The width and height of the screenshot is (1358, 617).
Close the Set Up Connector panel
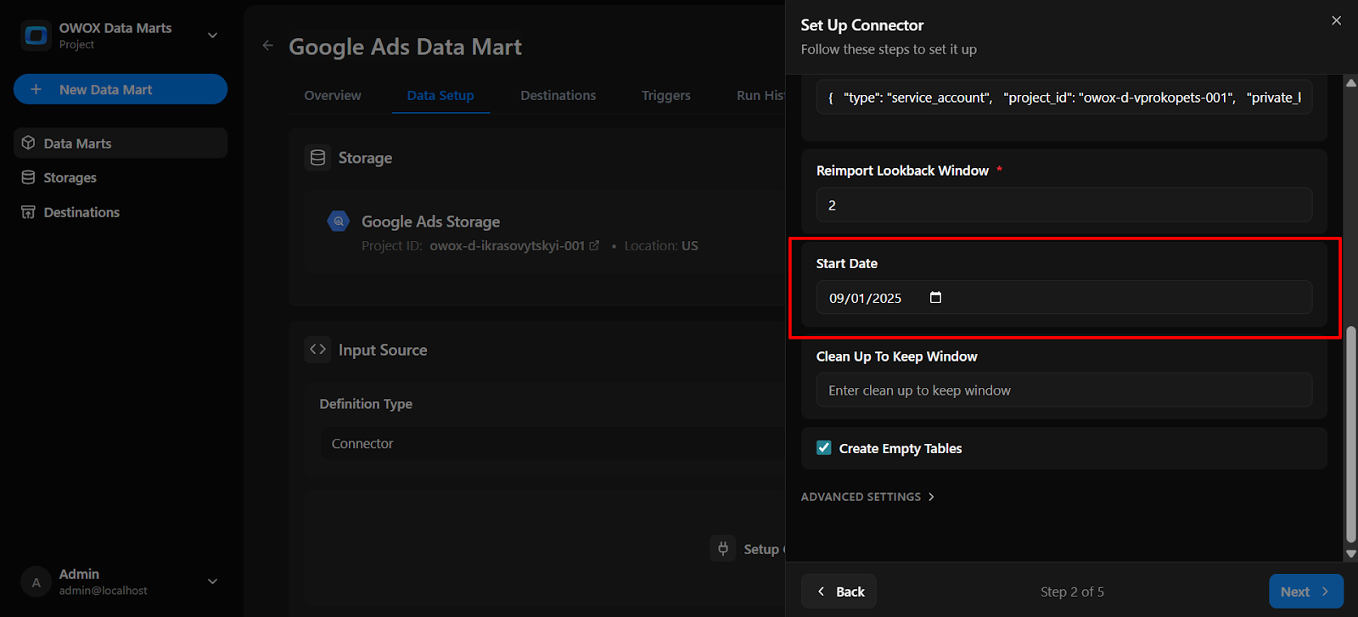click(1337, 20)
